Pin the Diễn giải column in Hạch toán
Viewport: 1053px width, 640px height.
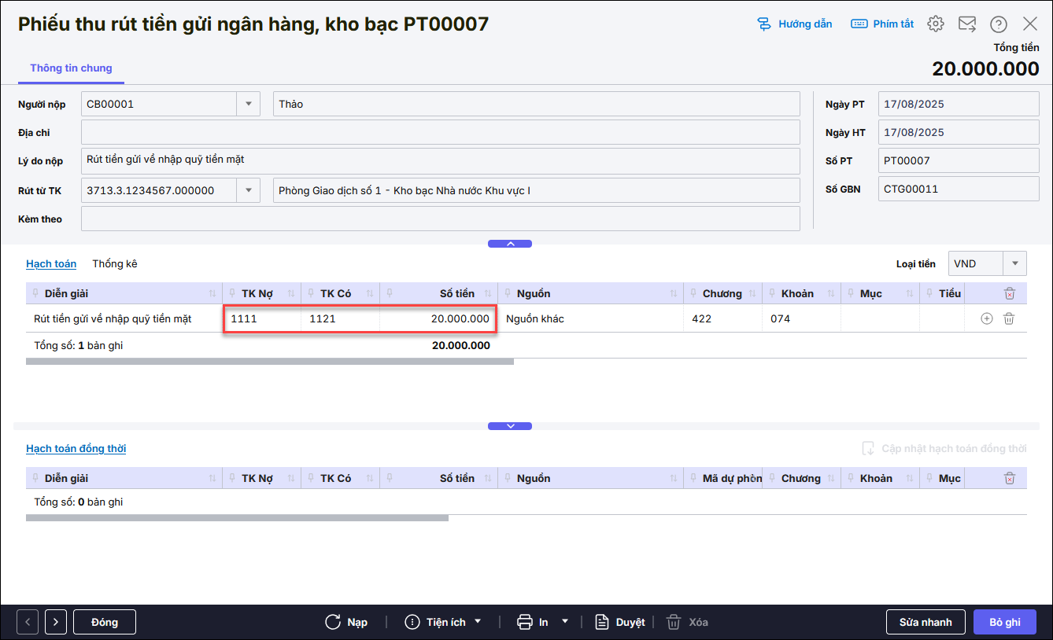[x=35, y=293]
